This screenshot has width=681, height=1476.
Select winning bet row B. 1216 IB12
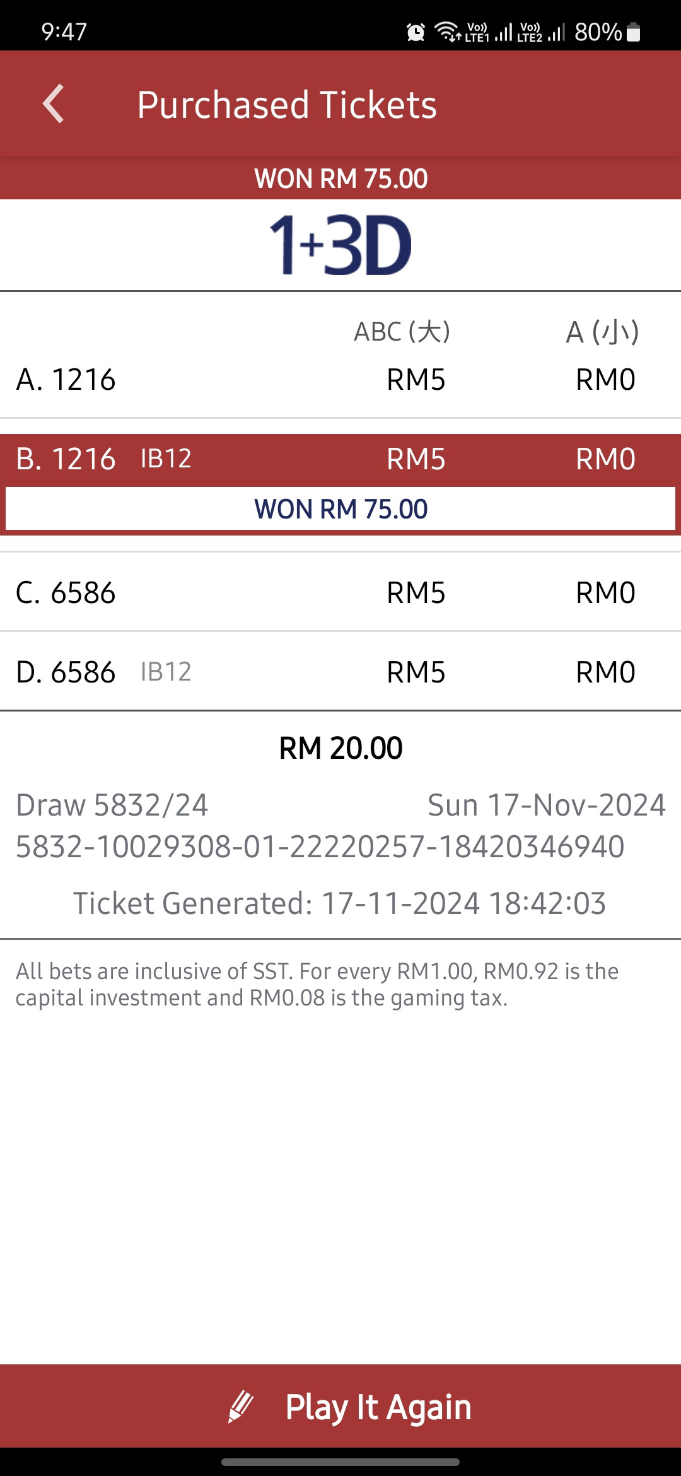click(340, 459)
